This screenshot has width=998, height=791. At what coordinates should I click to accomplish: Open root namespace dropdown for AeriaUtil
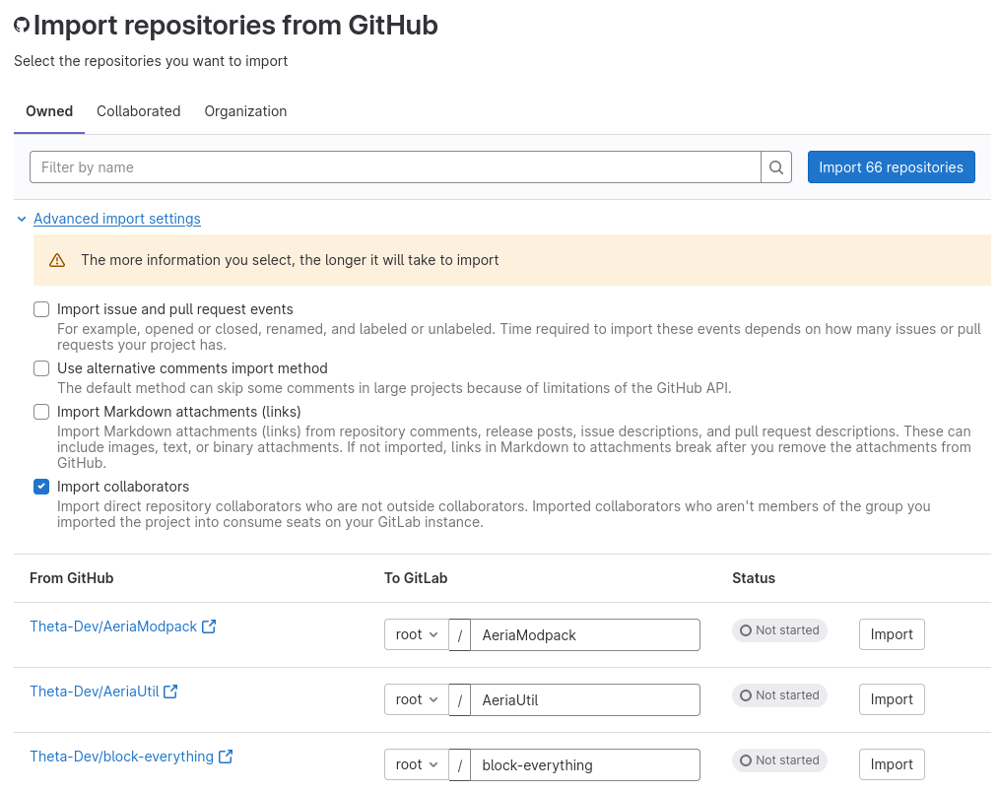(417, 699)
